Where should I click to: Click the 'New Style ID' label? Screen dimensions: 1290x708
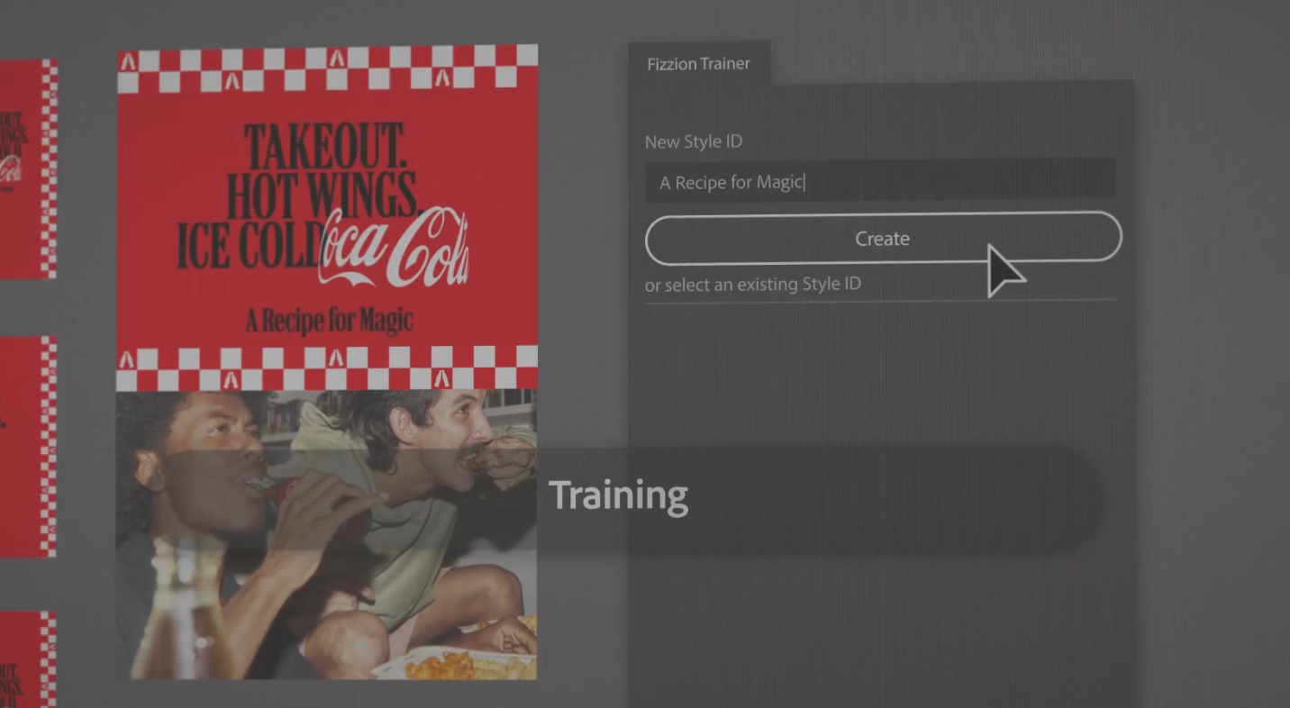694,141
